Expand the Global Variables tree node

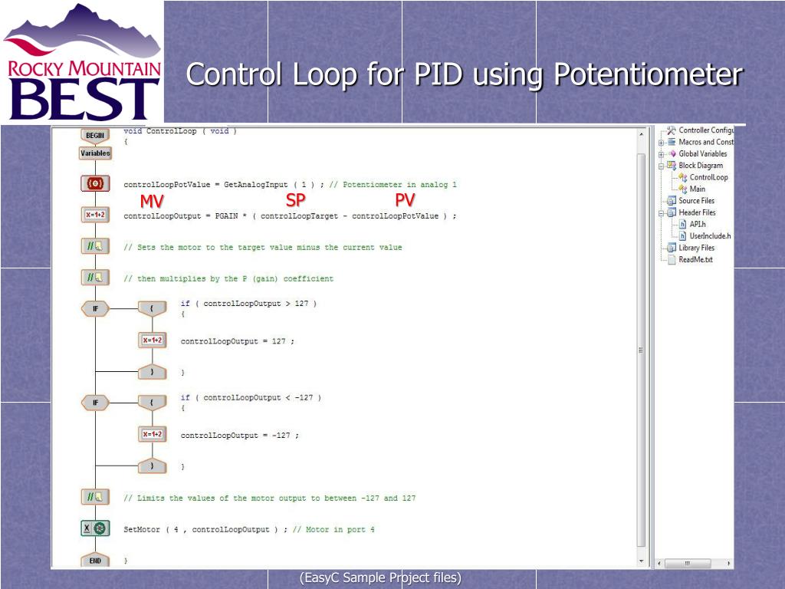[x=661, y=154]
